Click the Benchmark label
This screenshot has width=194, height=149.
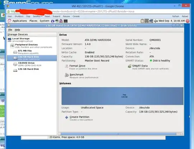pos(77,75)
